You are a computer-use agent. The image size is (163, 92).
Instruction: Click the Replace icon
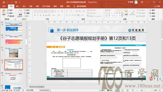(150, 13)
